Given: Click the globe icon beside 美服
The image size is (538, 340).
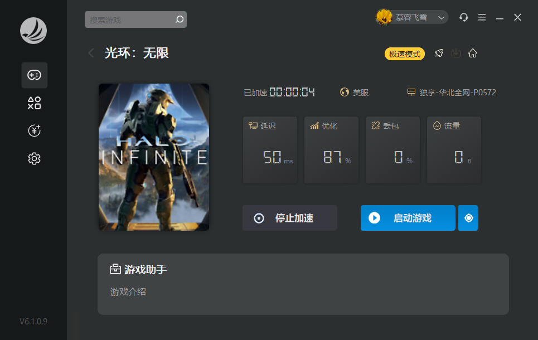Looking at the screenshot, I should (344, 92).
